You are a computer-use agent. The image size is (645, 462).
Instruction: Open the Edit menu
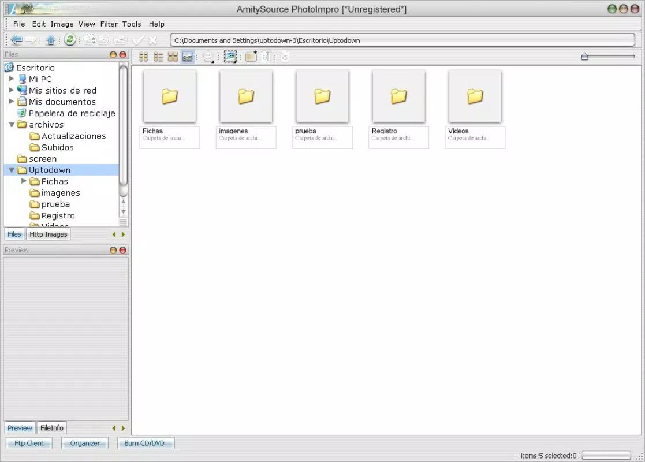tap(39, 24)
